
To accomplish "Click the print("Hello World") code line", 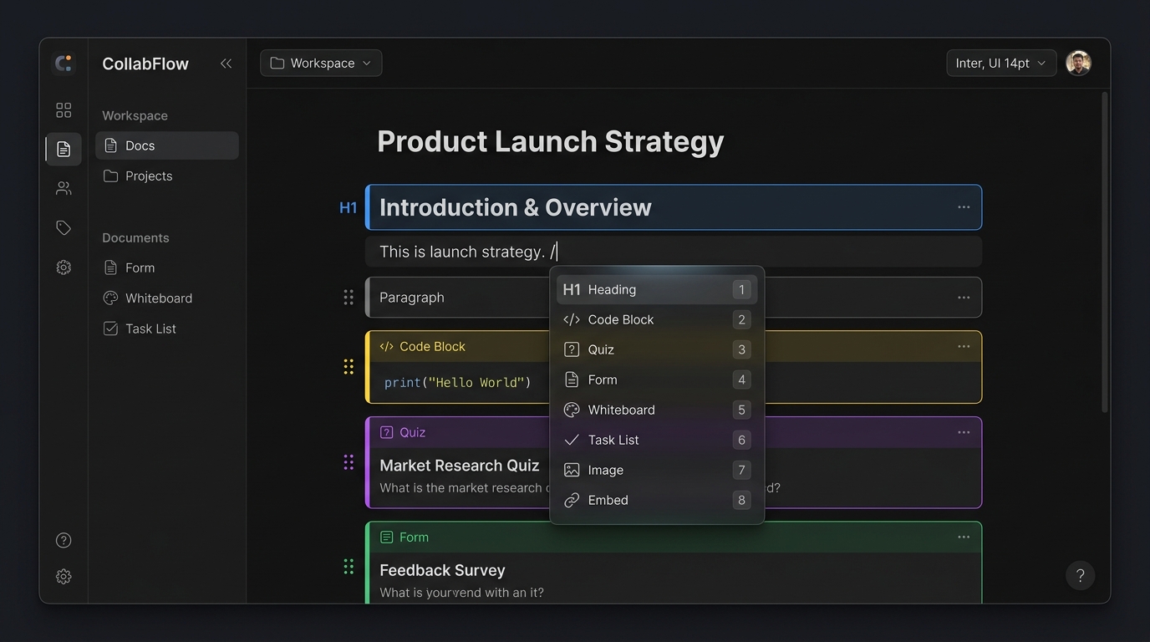I will point(458,383).
